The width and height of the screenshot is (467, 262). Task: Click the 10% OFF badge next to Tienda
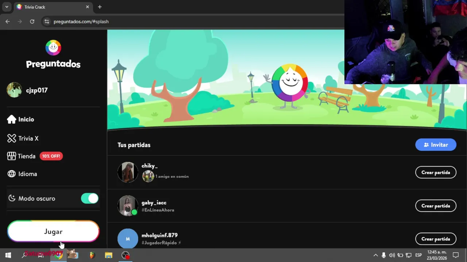pos(51,156)
